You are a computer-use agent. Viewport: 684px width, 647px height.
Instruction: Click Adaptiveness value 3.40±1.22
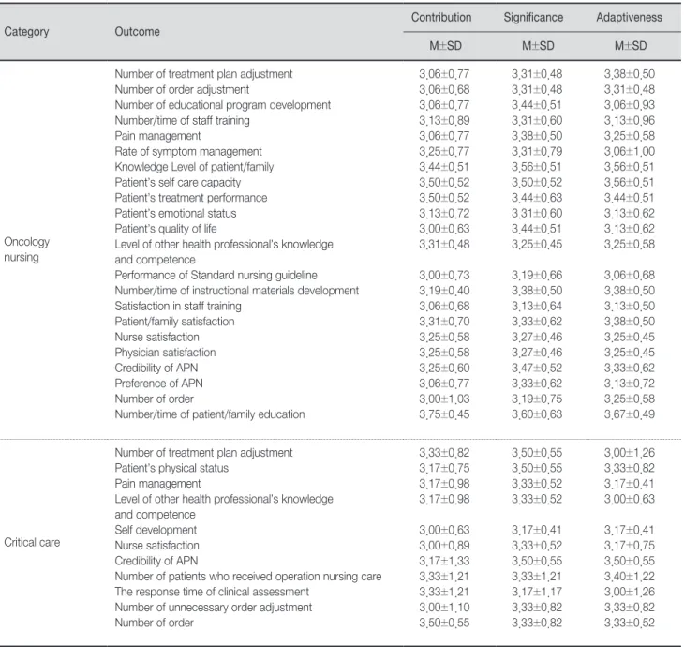[x=630, y=577]
